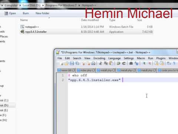Sort files by the Type column header
Image resolution: width=178 pixels, height=134 pixels.
point(112,20)
